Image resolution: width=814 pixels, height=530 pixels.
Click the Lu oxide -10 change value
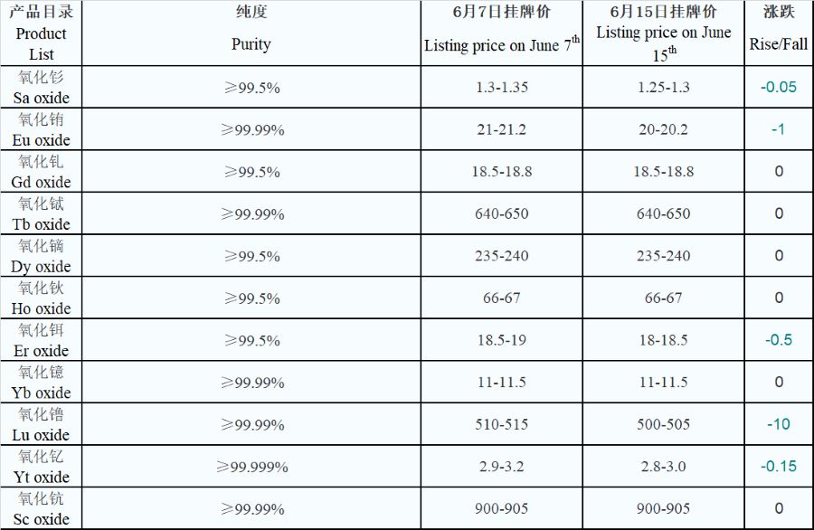[779, 424]
